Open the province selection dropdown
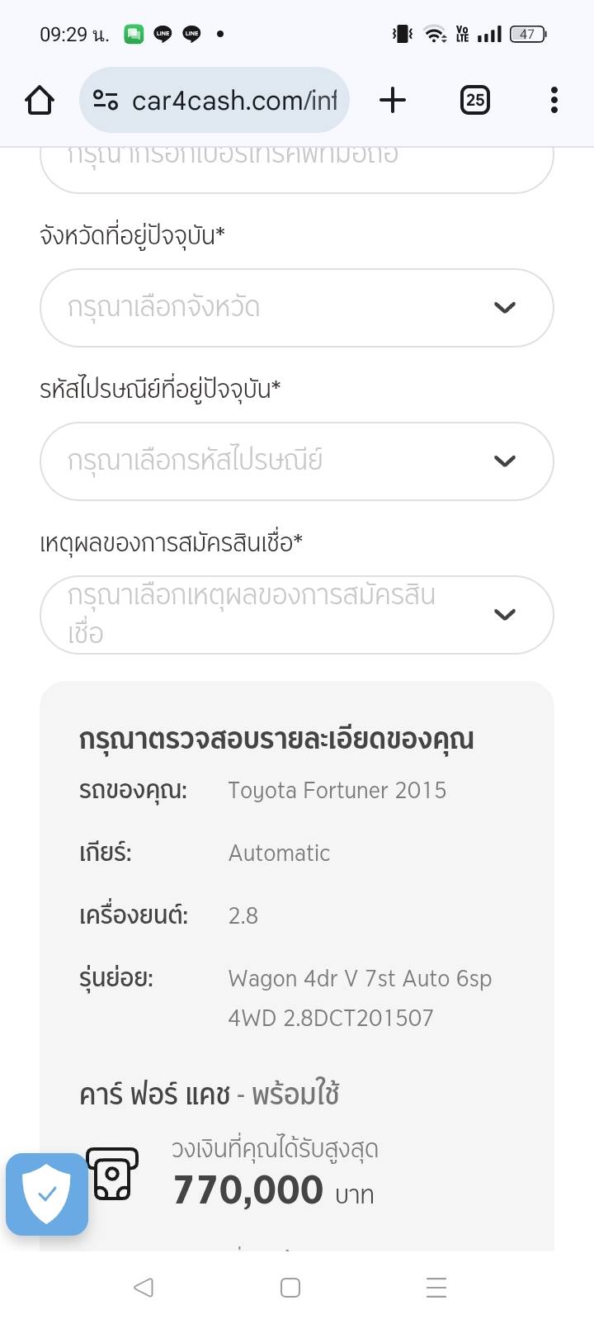This screenshot has width=594, height=1324. (x=272, y=308)
